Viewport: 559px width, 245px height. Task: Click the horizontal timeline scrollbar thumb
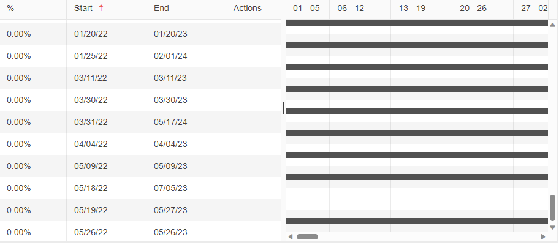click(x=307, y=236)
